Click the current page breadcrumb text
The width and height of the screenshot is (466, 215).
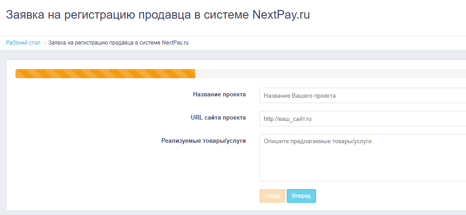coord(118,43)
